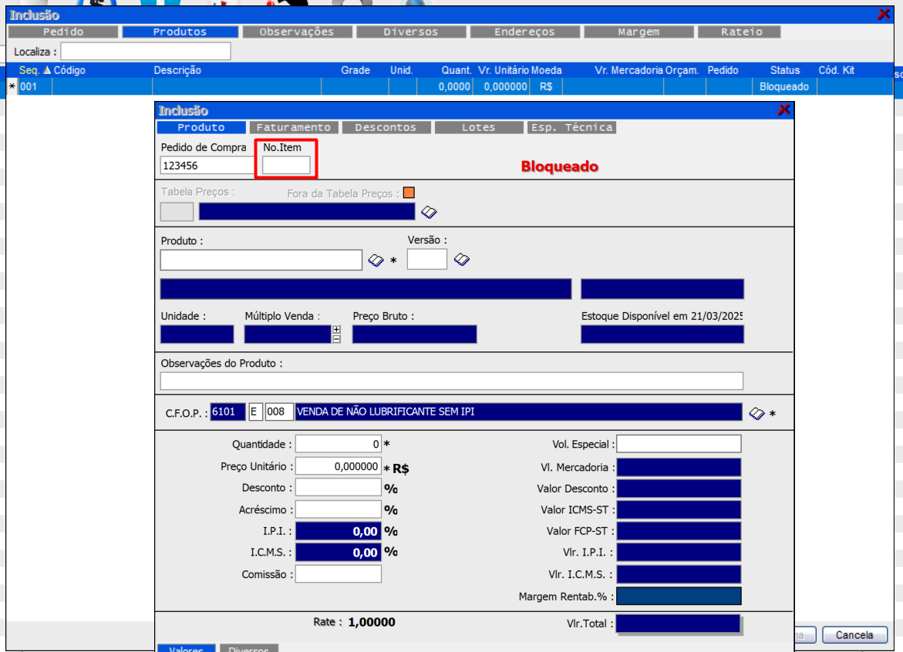This screenshot has width=903, height=652.
Task: Open the Versão lookup book icon
Action: click(x=462, y=260)
